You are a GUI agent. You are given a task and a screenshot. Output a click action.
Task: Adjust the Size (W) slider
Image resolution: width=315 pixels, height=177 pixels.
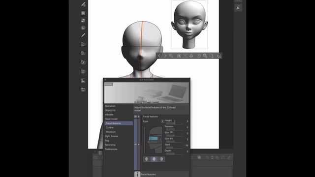coord(174,136)
